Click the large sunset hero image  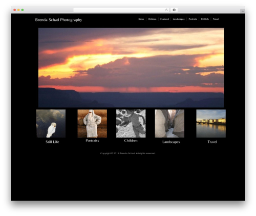pyautogui.click(x=131, y=68)
